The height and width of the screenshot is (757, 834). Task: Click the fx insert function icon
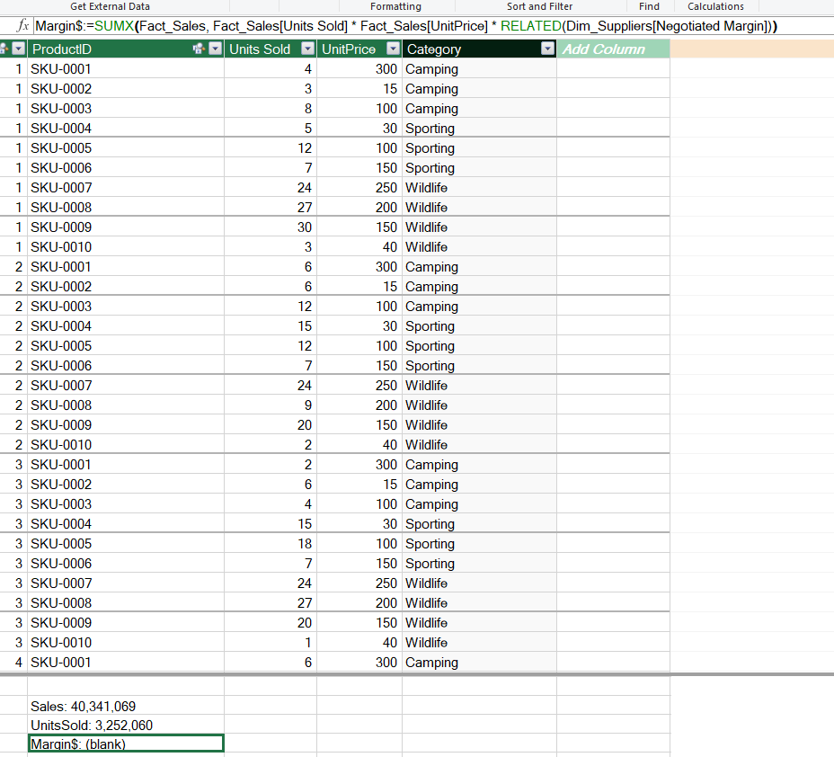click(x=22, y=25)
